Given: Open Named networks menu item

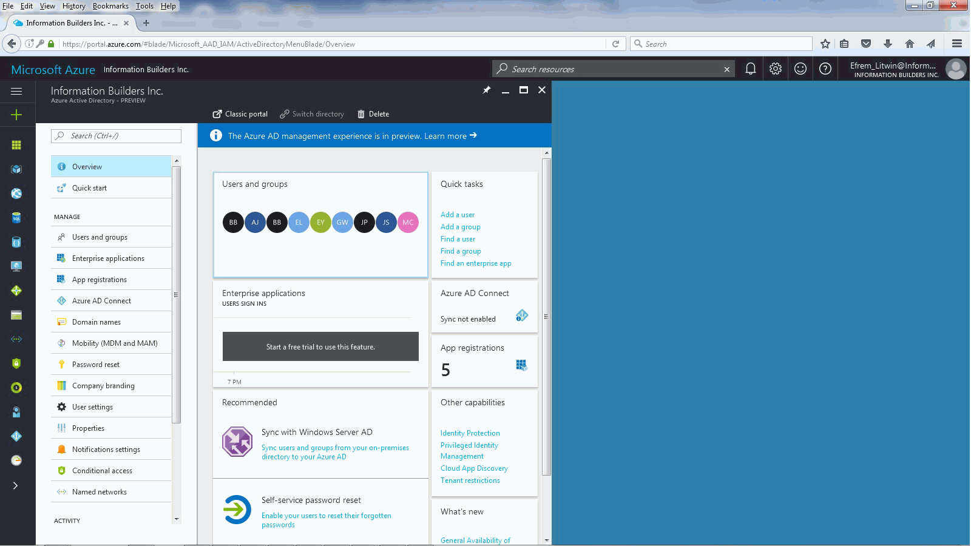Looking at the screenshot, I should click(x=111, y=491).
